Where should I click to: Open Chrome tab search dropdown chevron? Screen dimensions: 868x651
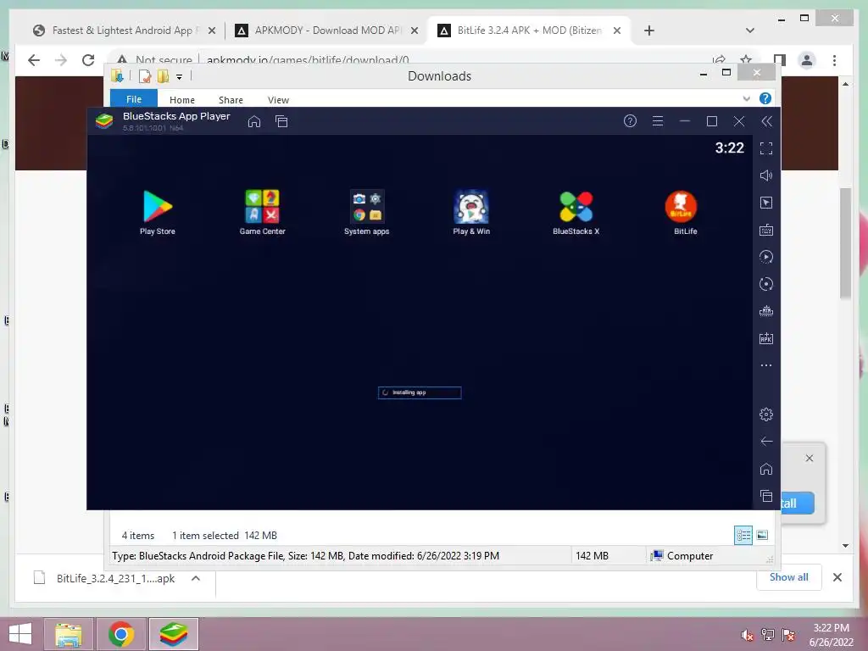coord(750,31)
